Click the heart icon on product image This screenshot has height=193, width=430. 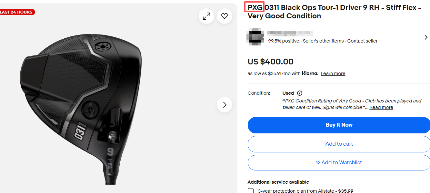point(225,16)
